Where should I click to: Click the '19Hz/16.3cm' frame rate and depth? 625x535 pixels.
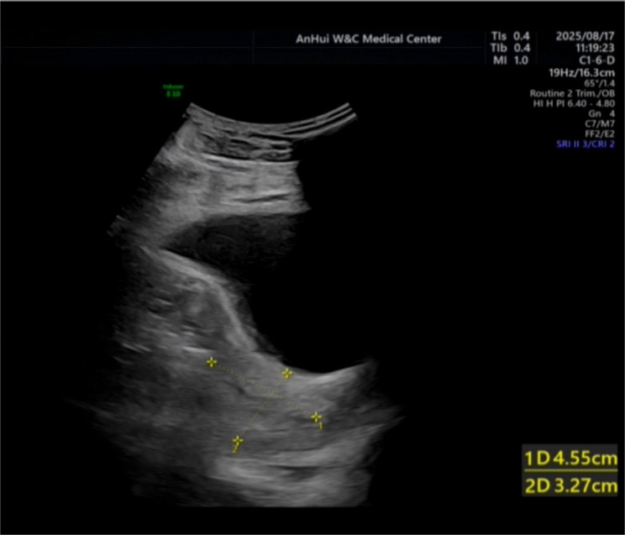[x=581, y=73]
